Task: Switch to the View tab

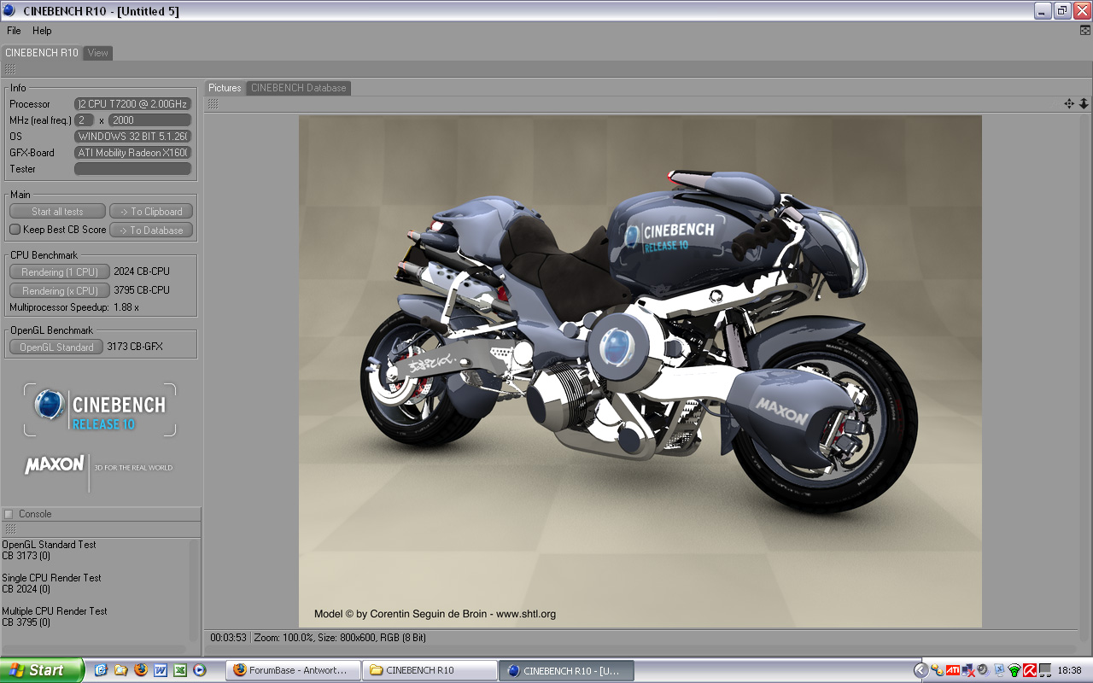Action: tap(98, 53)
